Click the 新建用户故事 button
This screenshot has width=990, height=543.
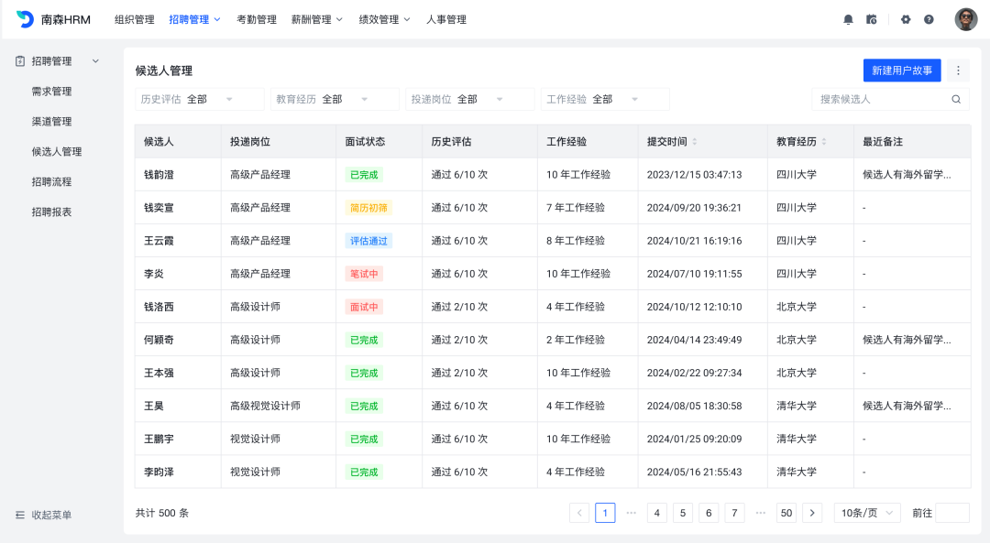point(901,71)
